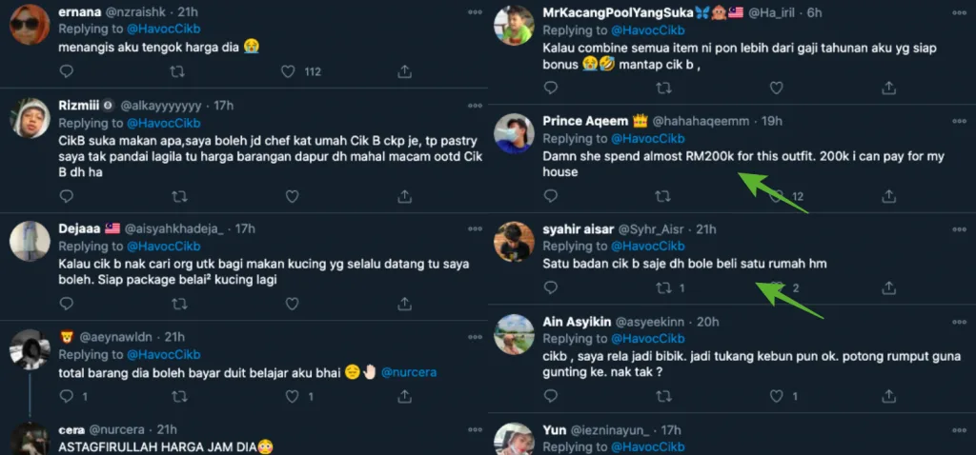Open syahir aisar's avatar
Viewport: 976px width, 455px height.
coord(514,242)
